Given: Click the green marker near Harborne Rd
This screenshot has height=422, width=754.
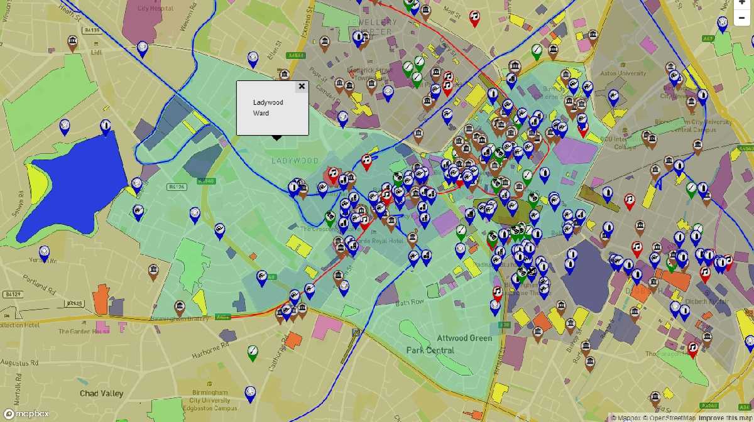Looking at the screenshot, I should [x=253, y=351].
